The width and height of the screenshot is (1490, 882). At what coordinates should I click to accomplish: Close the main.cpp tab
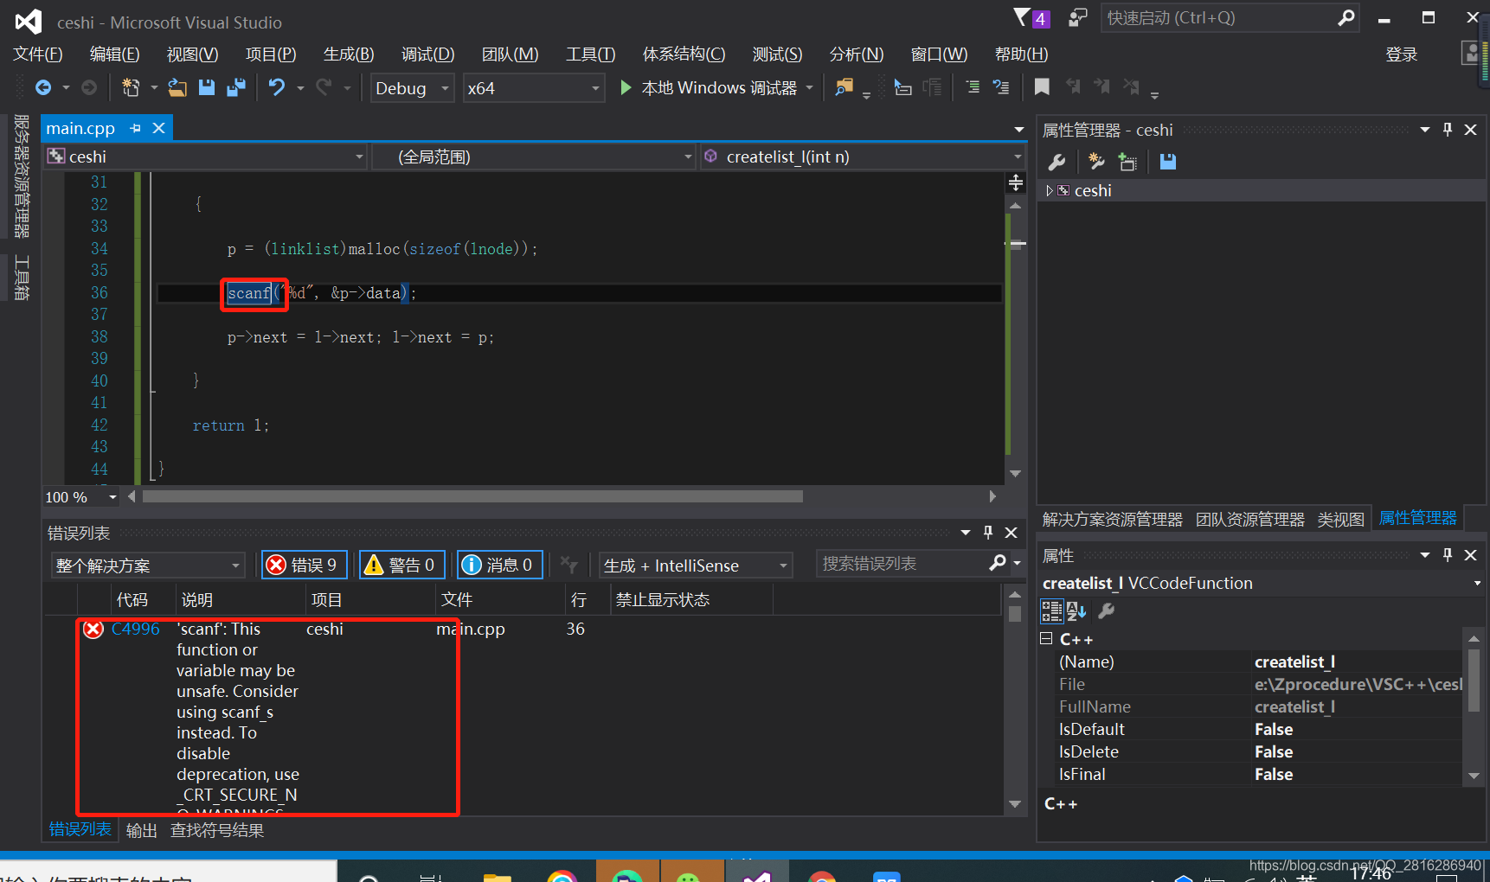click(x=158, y=128)
